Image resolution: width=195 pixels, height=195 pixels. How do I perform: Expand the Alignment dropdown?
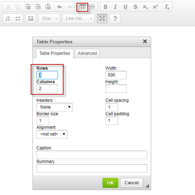52,134
